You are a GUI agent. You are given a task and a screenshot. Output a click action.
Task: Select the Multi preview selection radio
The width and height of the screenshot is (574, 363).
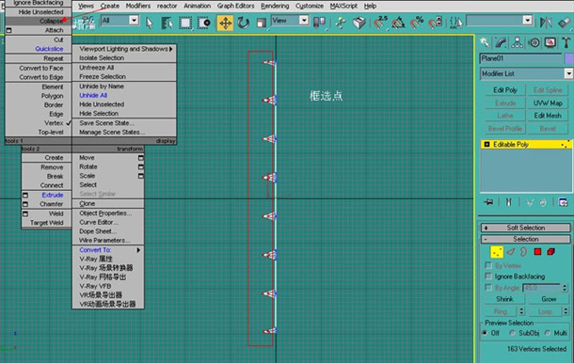click(x=548, y=333)
